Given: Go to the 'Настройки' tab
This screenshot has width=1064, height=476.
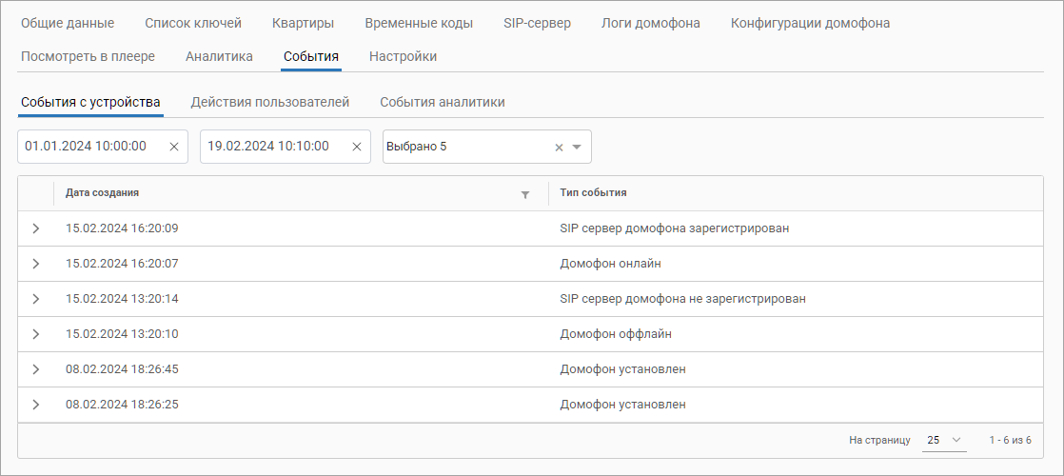Looking at the screenshot, I should pyautogui.click(x=403, y=56).
